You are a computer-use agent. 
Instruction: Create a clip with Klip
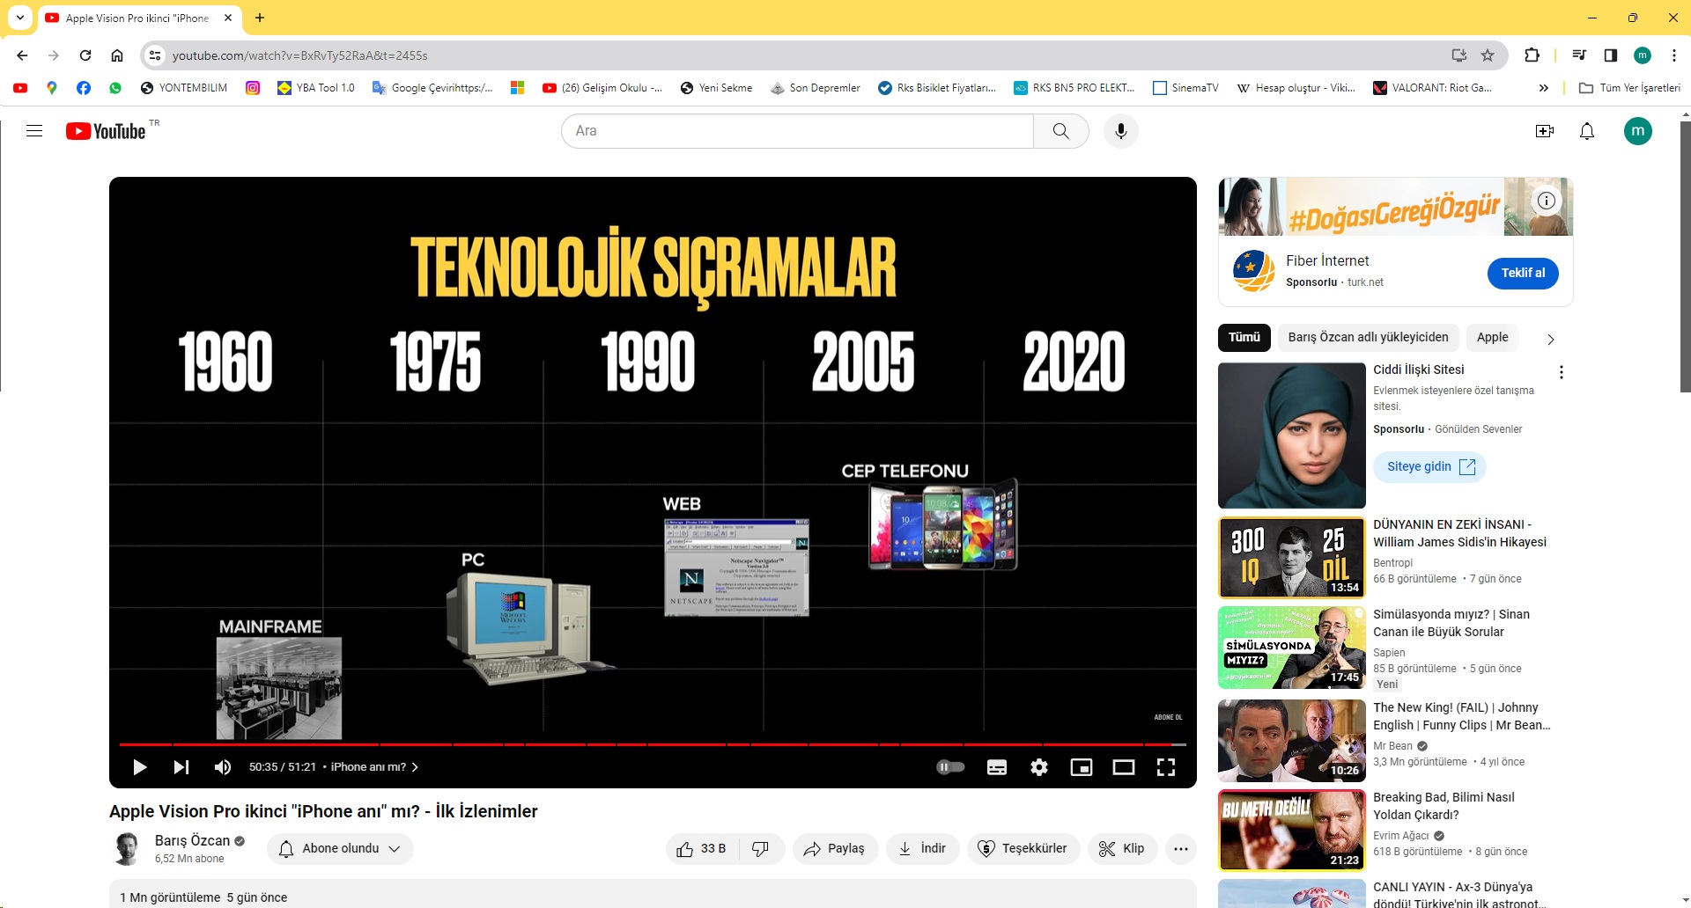1122,849
